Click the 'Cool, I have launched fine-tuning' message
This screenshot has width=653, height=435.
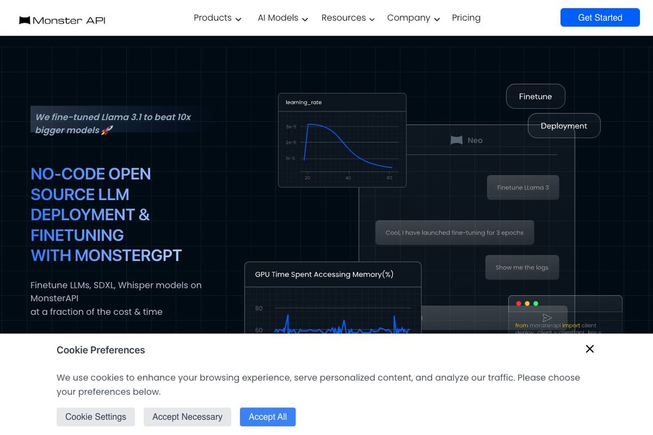click(x=455, y=233)
